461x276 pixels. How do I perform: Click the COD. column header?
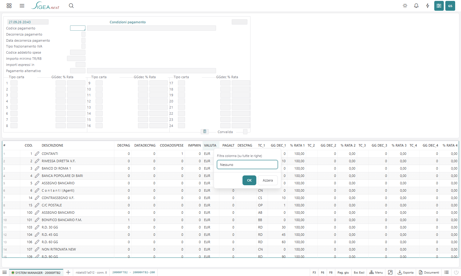29,145
